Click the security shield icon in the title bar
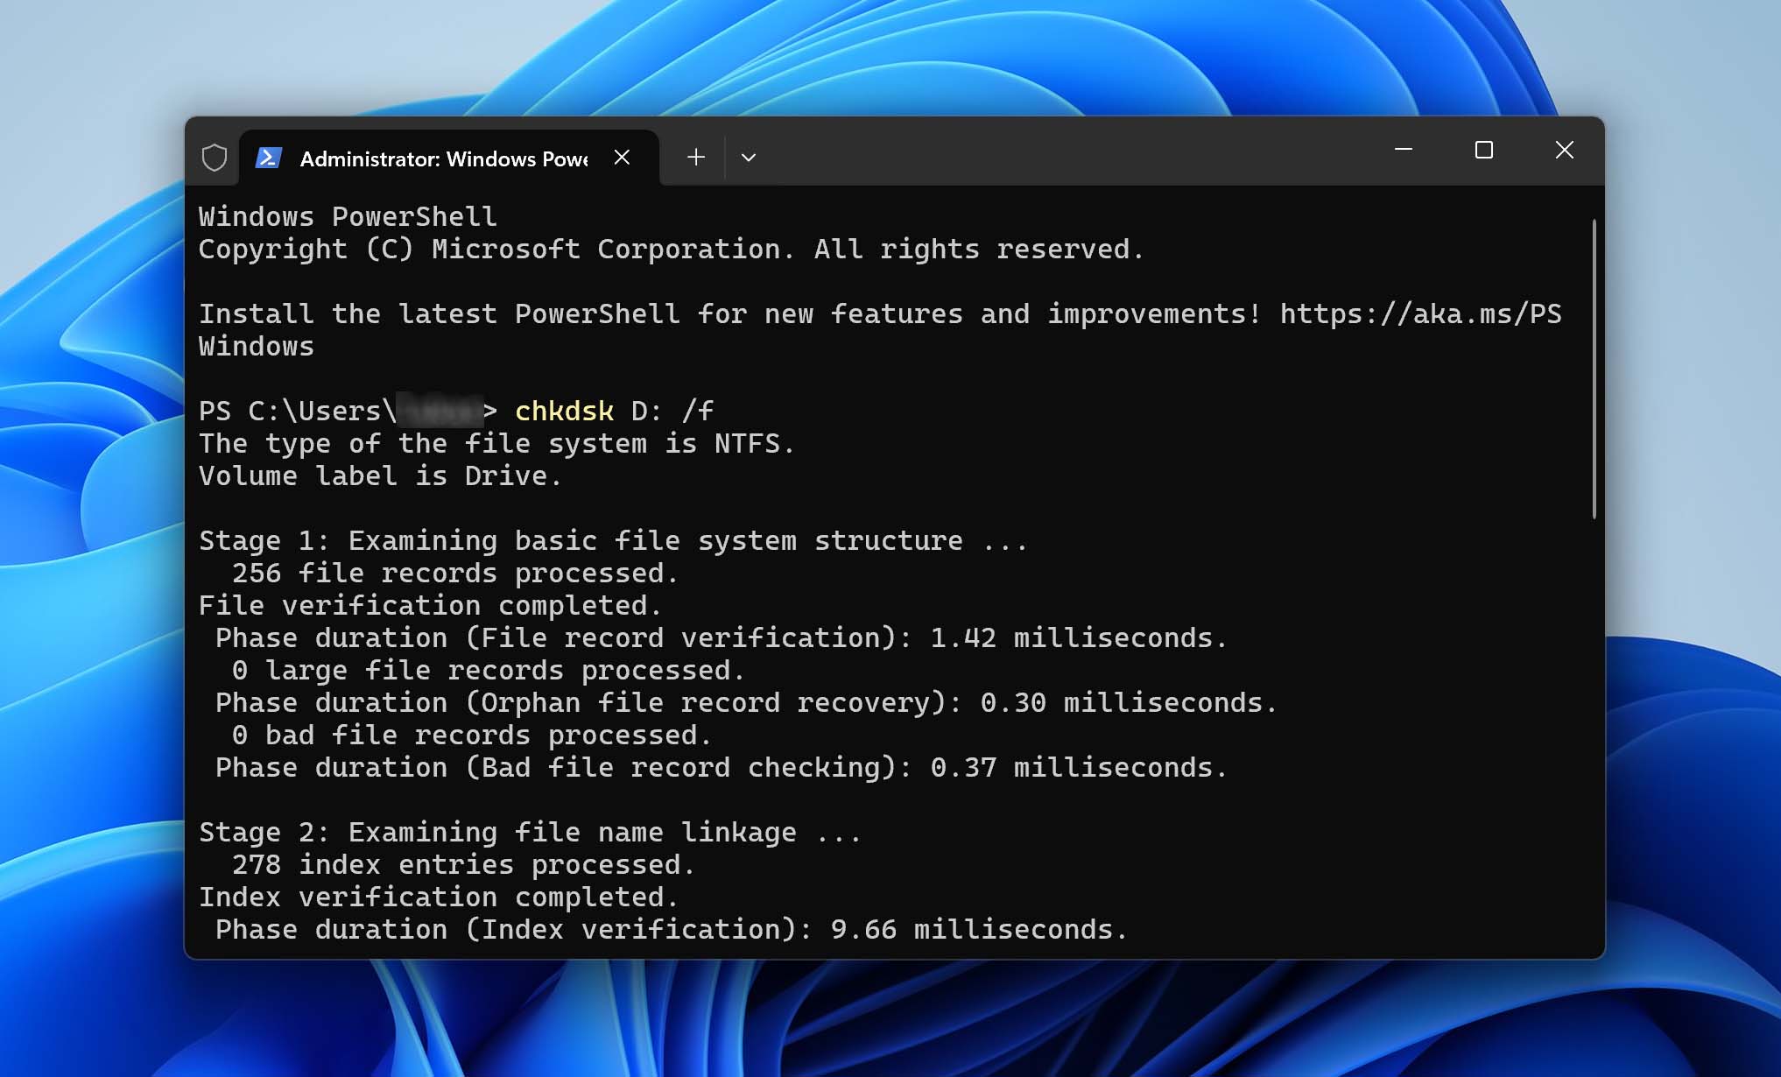Screen dimensions: 1781x1077 [213, 158]
